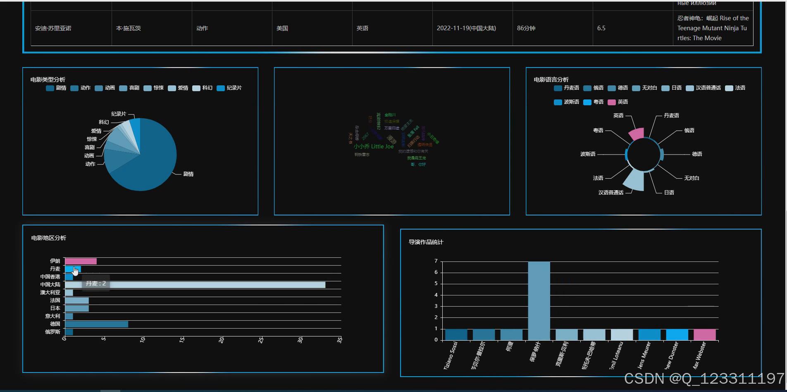The image size is (787, 392).
Task: Click the tall 保罗·纳什 director bar
Action: point(539,301)
